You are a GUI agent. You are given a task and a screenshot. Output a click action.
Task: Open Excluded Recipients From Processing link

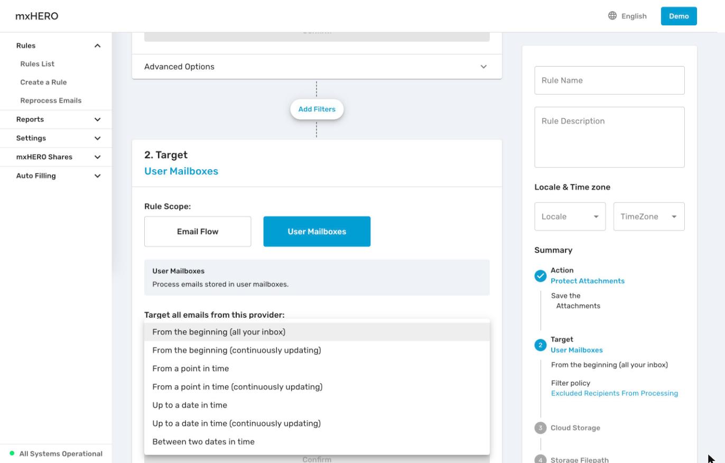[614, 393]
